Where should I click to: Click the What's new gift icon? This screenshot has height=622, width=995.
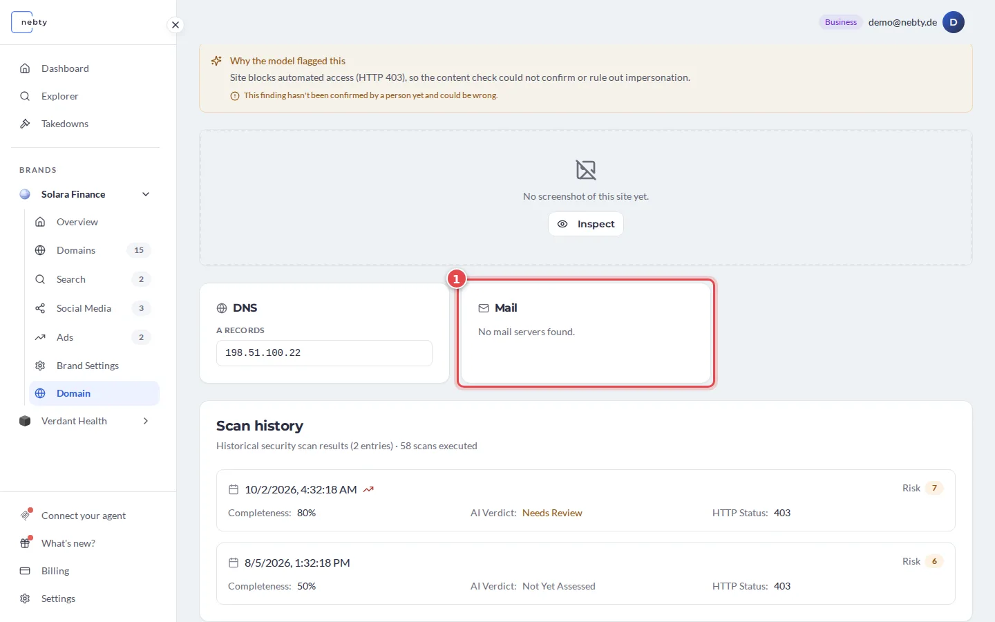pyautogui.click(x=25, y=543)
